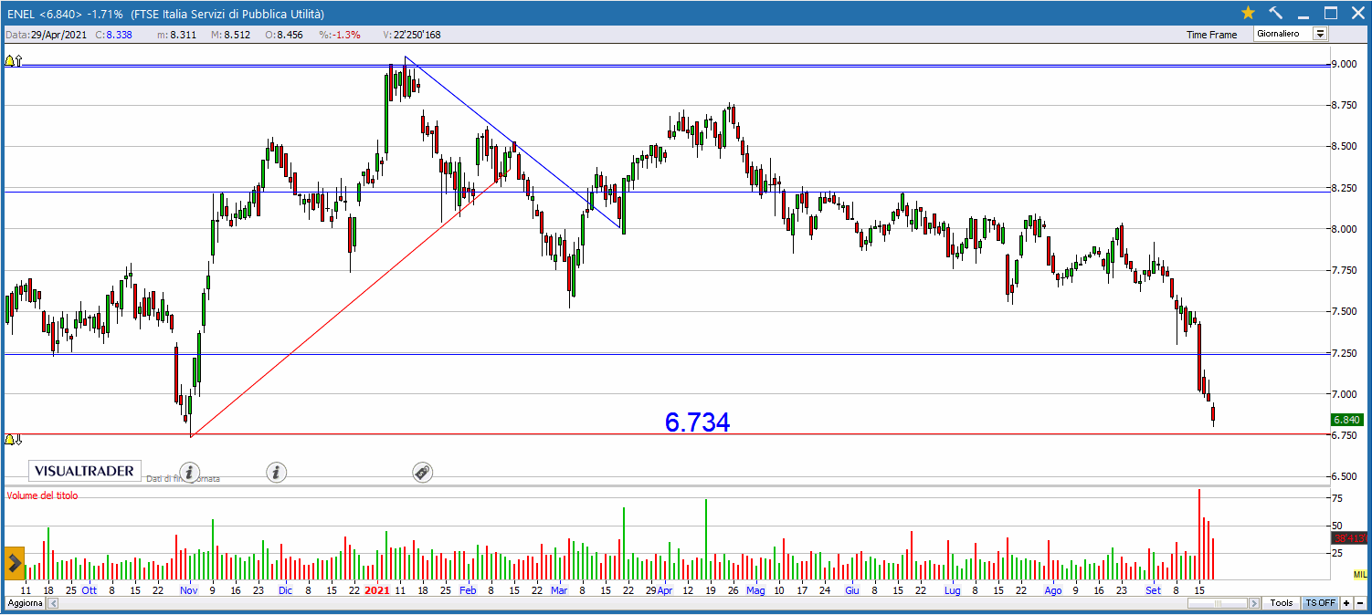
Task: Click the Giu month label on axis
Action: 851,590
